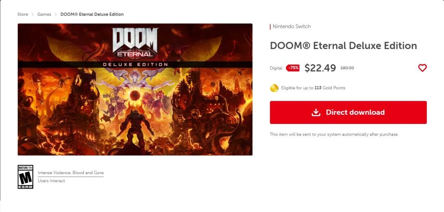Click Eligible for 113 Gold Points text
Viewport: 444px width, 212px height.
[313, 88]
